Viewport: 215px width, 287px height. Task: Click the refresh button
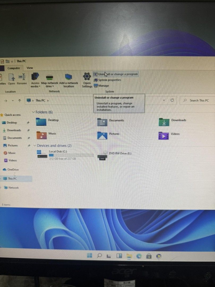[172, 100]
